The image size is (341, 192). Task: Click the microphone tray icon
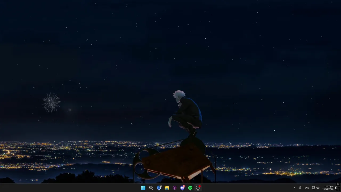[300, 188]
